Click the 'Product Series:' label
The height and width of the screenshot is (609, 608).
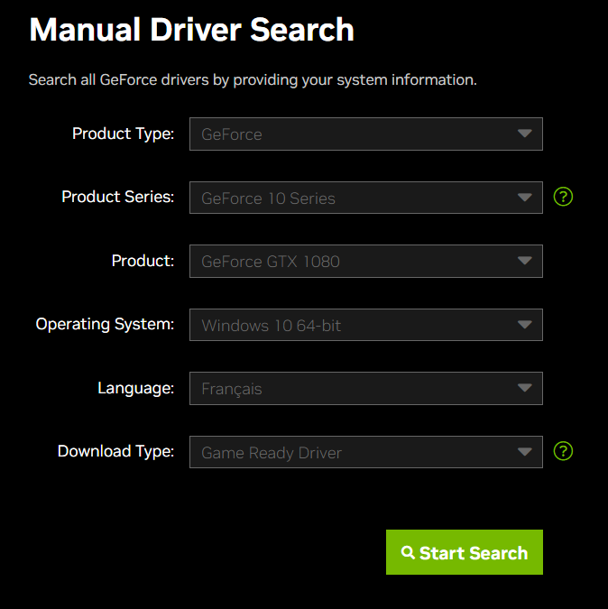[x=118, y=197]
